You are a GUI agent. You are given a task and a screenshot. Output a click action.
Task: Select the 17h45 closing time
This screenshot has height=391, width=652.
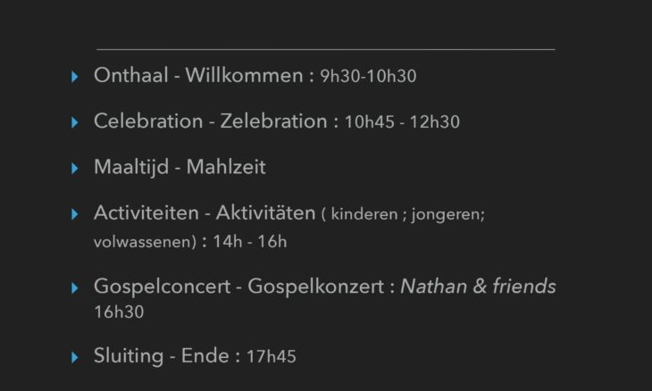click(x=272, y=356)
